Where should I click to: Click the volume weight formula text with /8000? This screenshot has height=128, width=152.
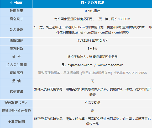pyautogui.click(x=92, y=32)
